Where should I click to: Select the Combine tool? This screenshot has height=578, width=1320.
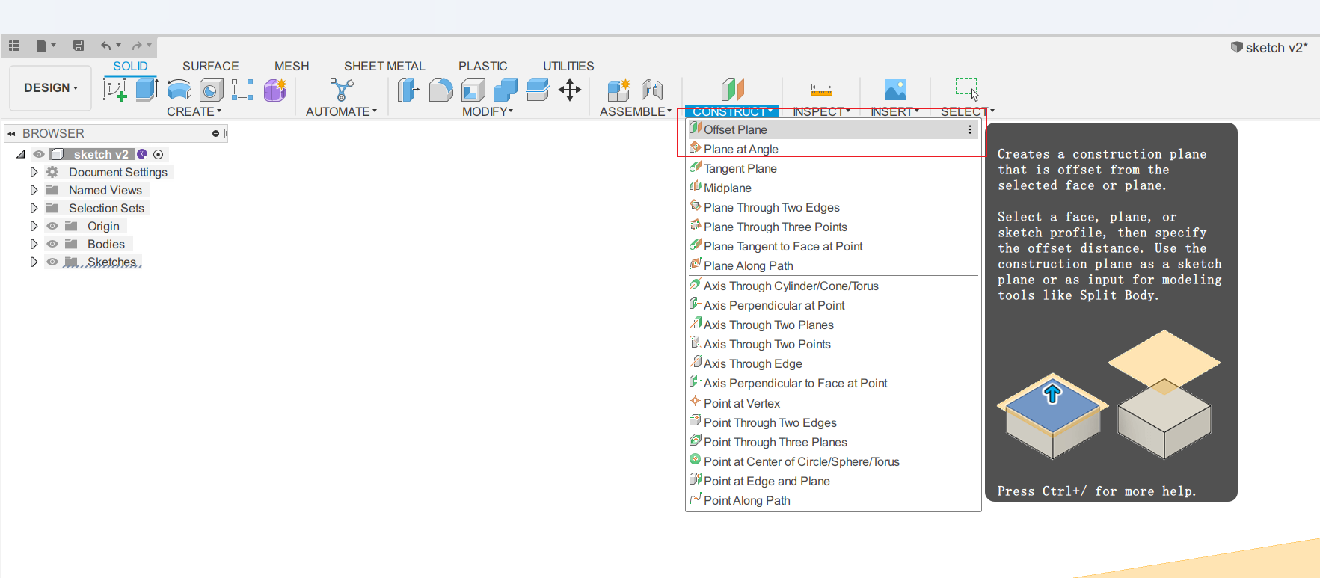506,90
